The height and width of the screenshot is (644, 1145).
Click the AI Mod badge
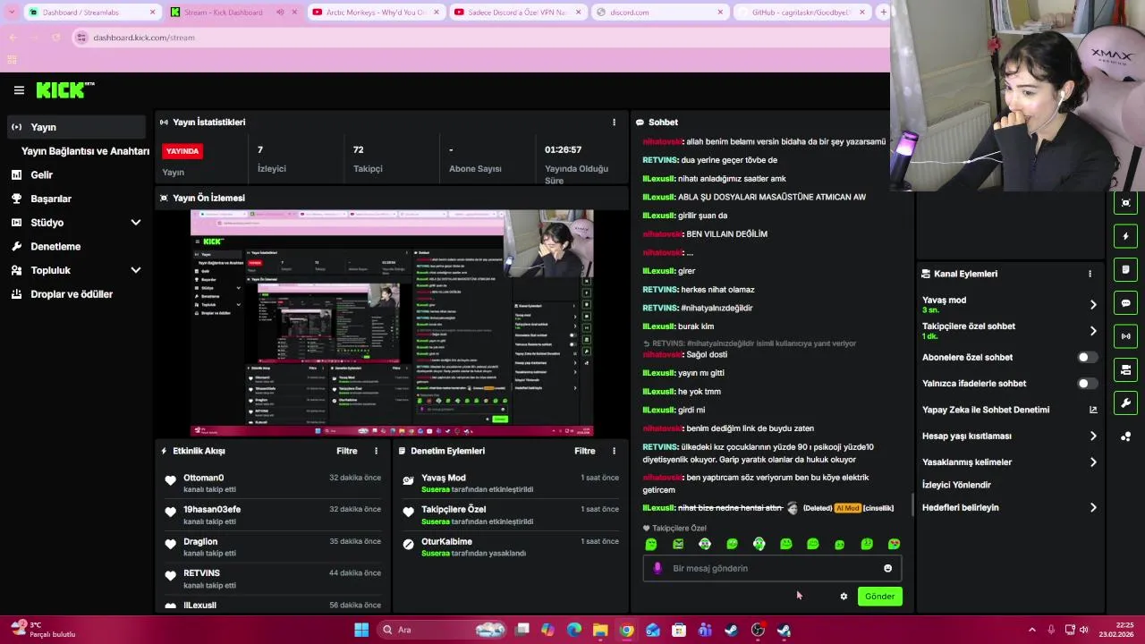click(847, 508)
